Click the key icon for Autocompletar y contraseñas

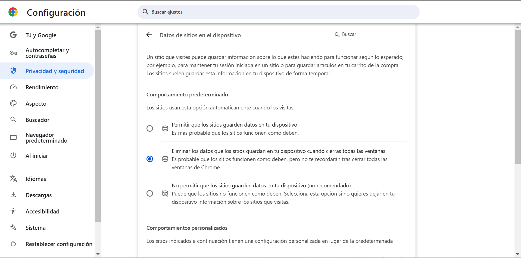13,53
